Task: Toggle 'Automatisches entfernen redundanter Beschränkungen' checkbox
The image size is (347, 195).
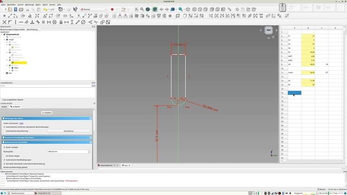Action: (4, 127)
